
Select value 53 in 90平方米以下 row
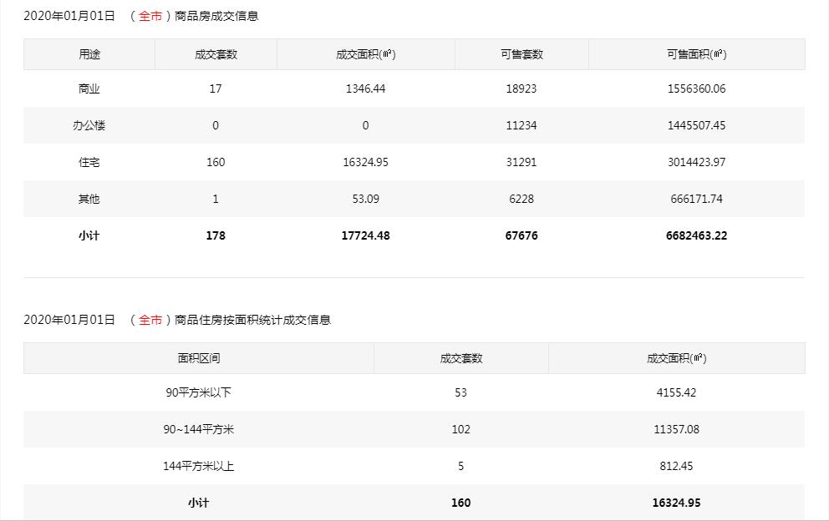[x=461, y=392]
